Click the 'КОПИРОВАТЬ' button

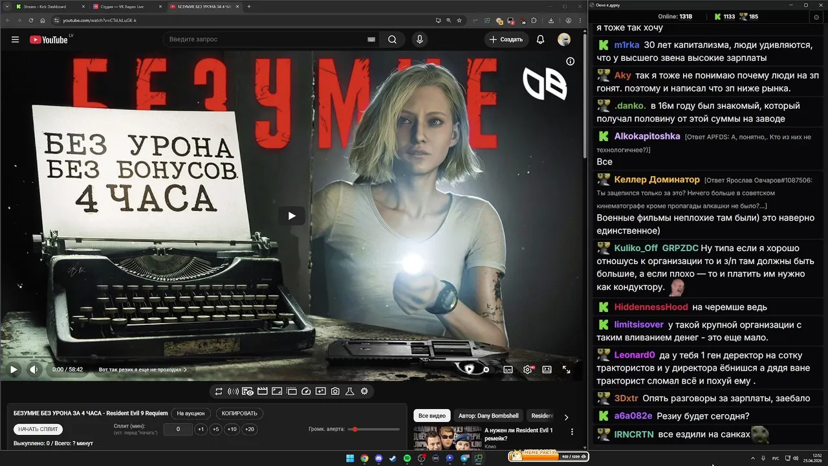(239, 413)
